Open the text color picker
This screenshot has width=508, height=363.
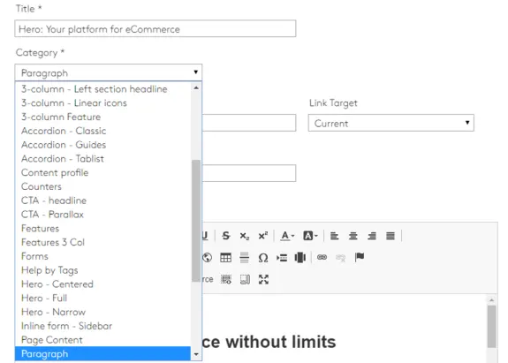click(287, 236)
